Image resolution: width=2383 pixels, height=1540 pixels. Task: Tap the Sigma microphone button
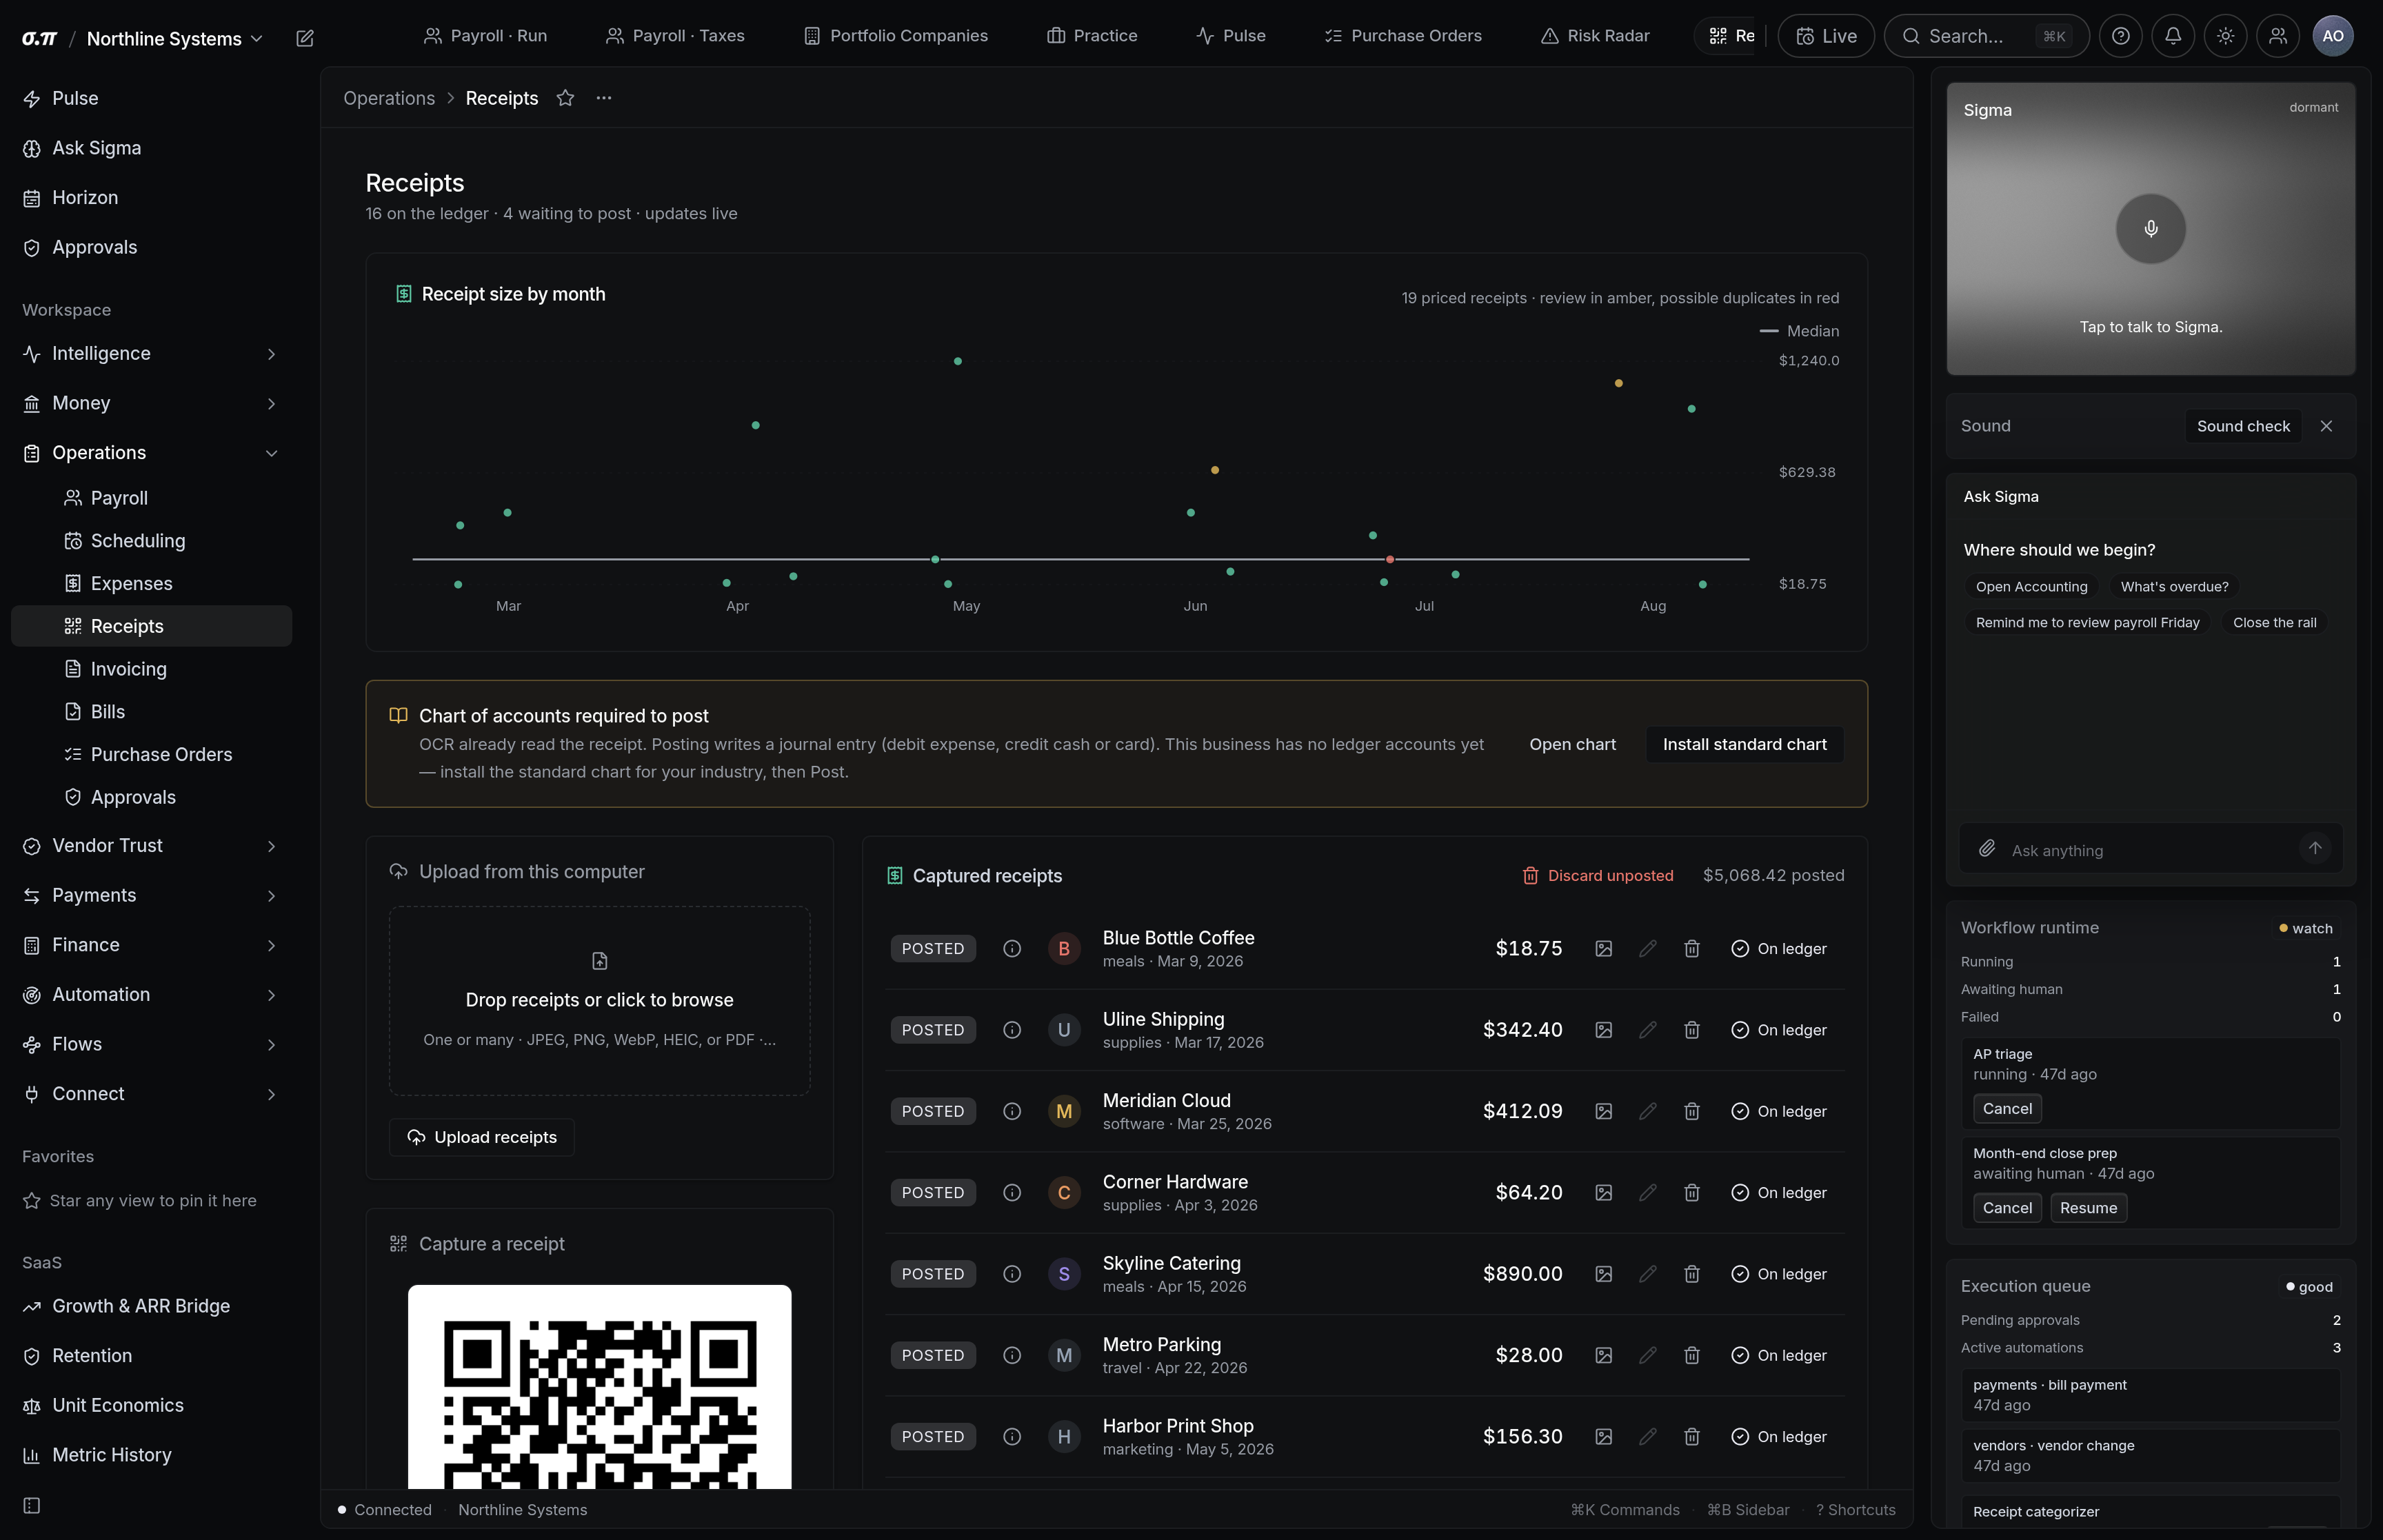(2150, 229)
